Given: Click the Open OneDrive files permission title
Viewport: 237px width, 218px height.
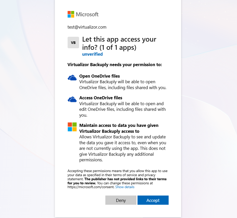Looking at the screenshot, I should point(99,76).
